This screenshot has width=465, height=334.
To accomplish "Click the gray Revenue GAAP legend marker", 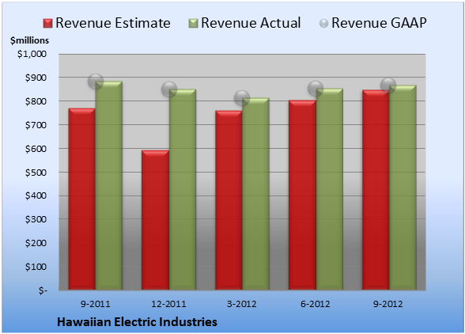I will click(324, 24).
